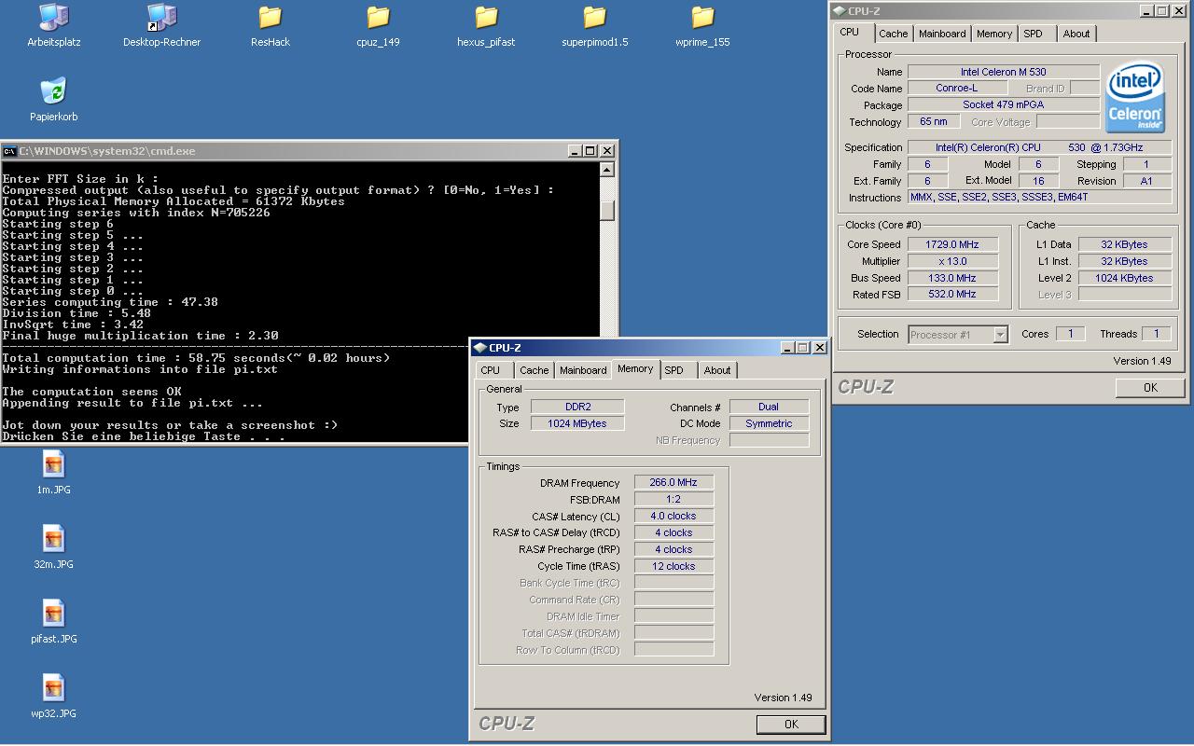Screen dimensions: 1194x746
Task: Minimize the CPU-Z processor window
Action: 1146,11
